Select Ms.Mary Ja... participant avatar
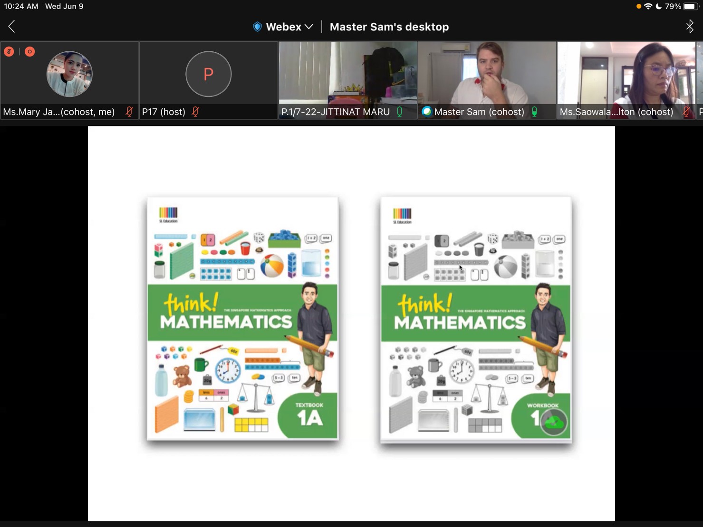This screenshot has height=527, width=703. (69, 74)
